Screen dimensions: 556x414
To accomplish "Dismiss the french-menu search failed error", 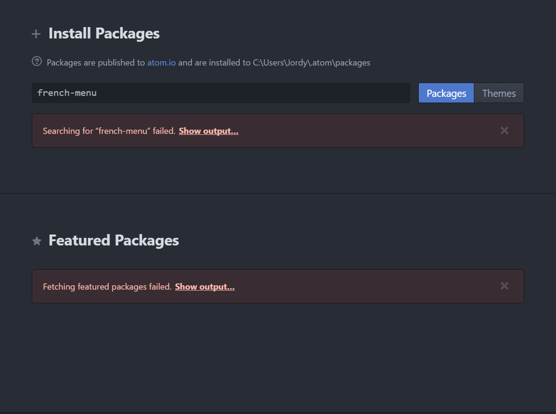I will [x=504, y=131].
